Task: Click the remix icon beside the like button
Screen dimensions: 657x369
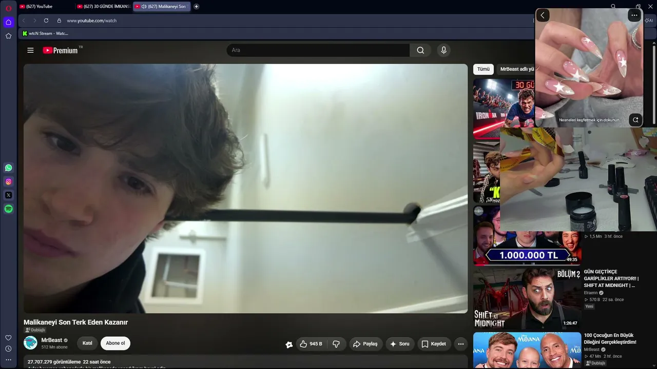Action: (289, 344)
